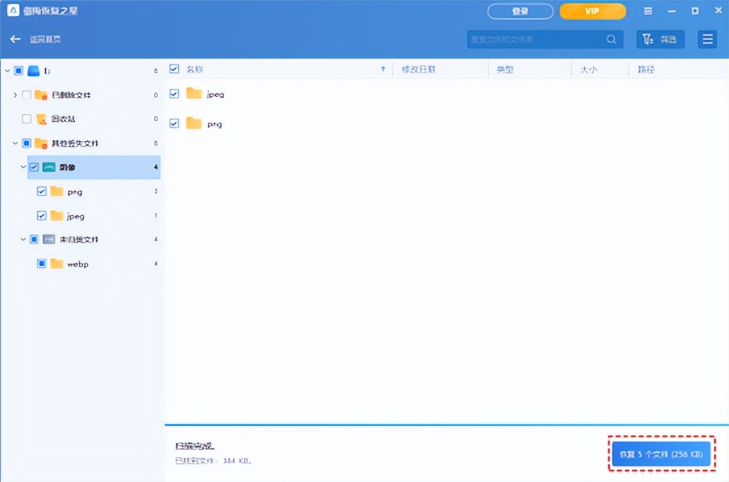Open the title bar hamburger menu

click(x=648, y=12)
